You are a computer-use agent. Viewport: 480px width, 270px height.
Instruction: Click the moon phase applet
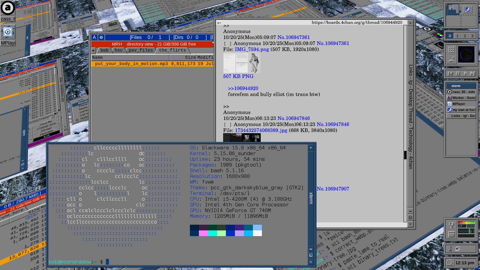(x=466, y=55)
